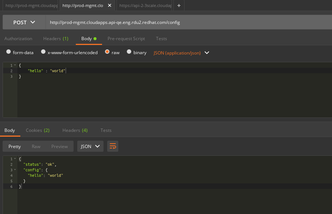Screen dimensions: 332x214
Task: Click the request URL input field
Action: point(185,22)
